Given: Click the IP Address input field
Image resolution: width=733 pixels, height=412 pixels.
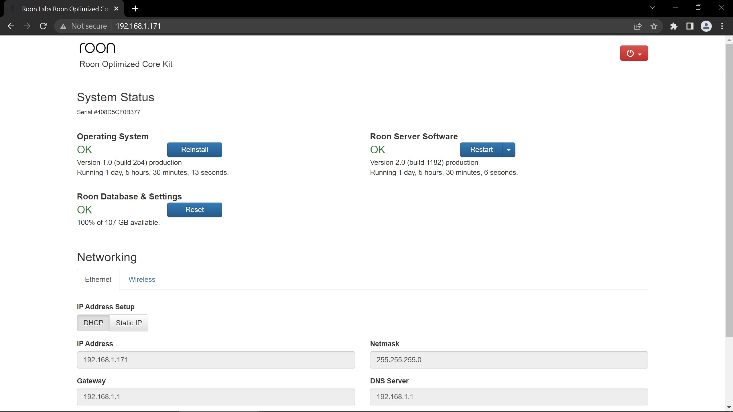Looking at the screenshot, I should point(216,360).
